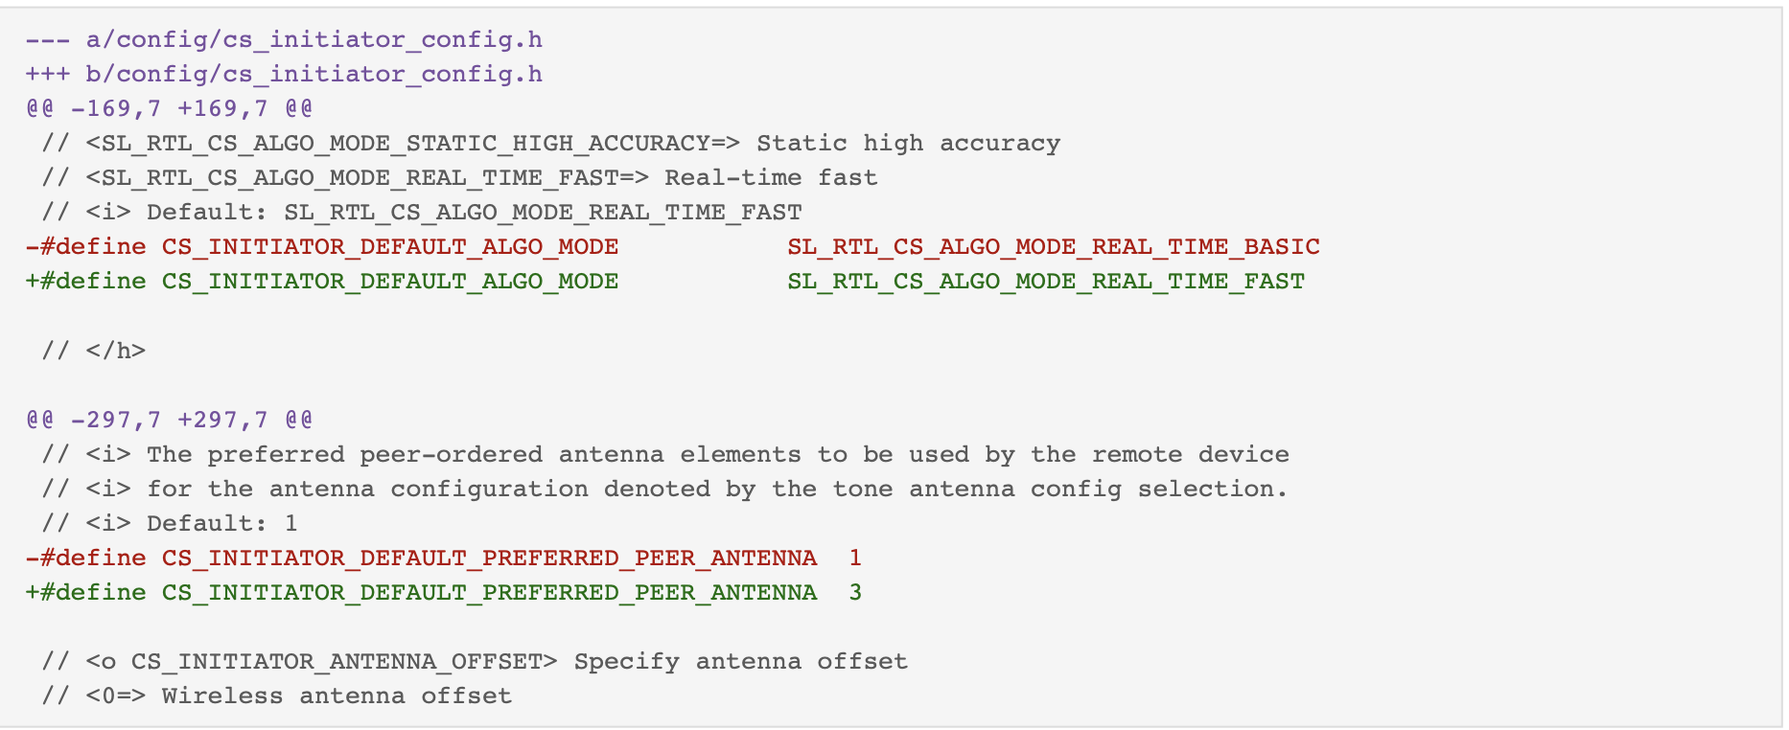
Task: Click the added SL_RTL_CS_ALGO_MODE_REAL_TIME_FAST value
Action: (x=1046, y=282)
